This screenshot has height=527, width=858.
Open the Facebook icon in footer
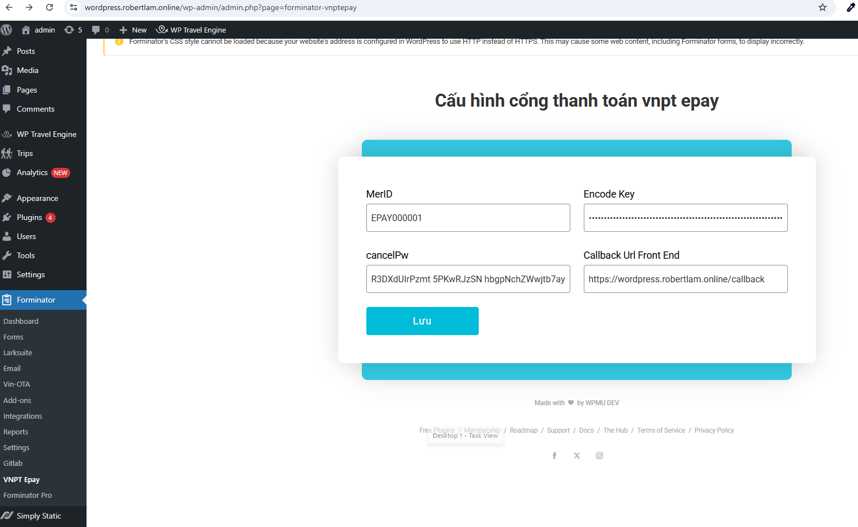pos(554,456)
